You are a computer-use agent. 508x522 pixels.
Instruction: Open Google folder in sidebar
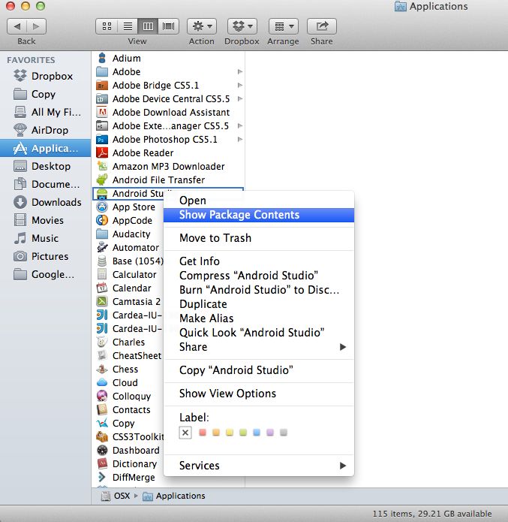(45, 274)
